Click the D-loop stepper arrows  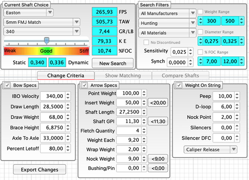coord(237,107)
